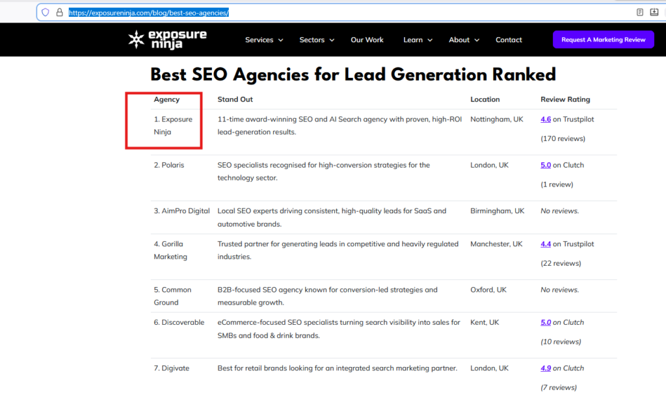Open Discoverable 5.0 Clutch rating link
The width and height of the screenshot is (666, 395).
pyautogui.click(x=546, y=322)
